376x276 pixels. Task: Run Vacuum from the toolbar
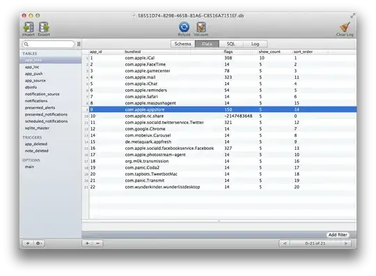tap(201, 27)
